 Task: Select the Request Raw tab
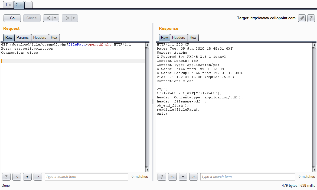tap(9, 37)
